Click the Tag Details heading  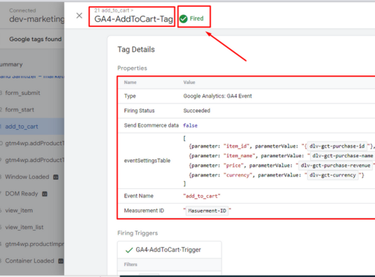coord(136,49)
